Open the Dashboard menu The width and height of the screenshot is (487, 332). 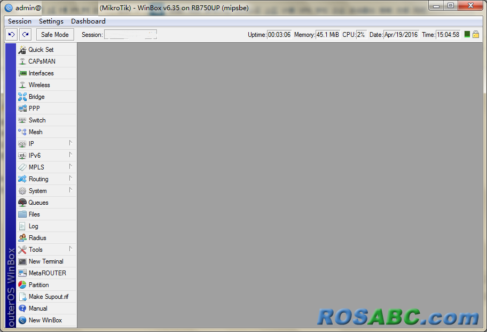(88, 21)
